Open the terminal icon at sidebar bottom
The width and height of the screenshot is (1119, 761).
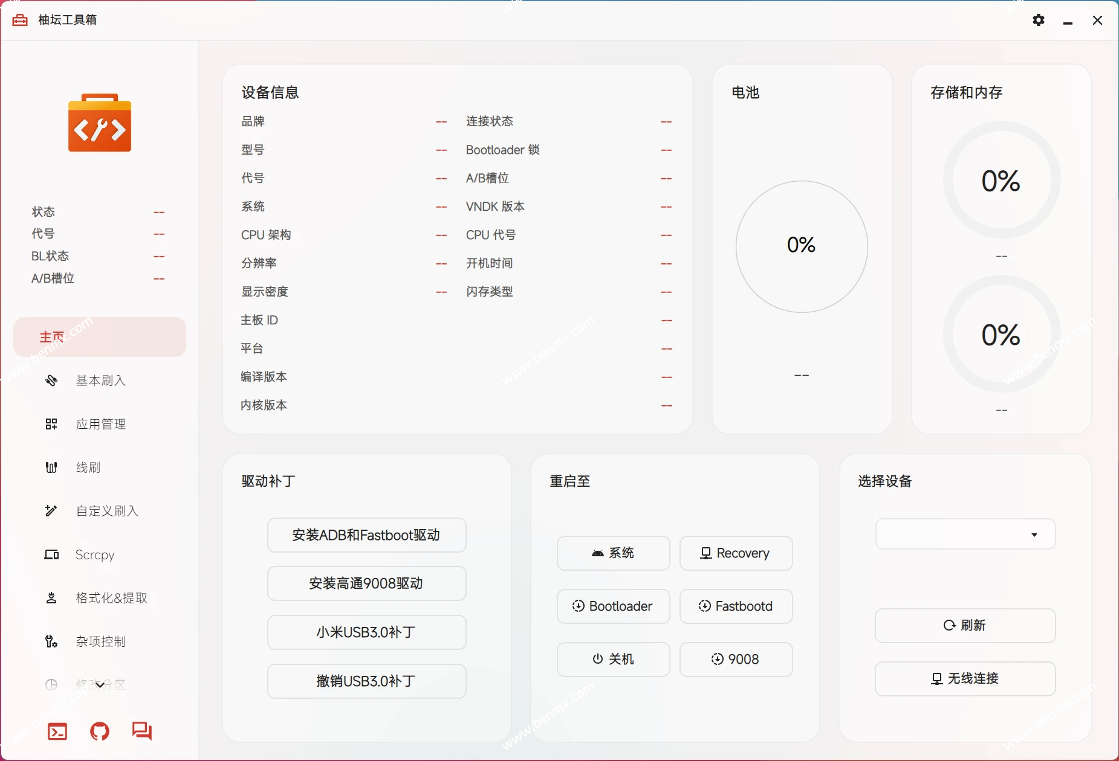[x=57, y=731]
